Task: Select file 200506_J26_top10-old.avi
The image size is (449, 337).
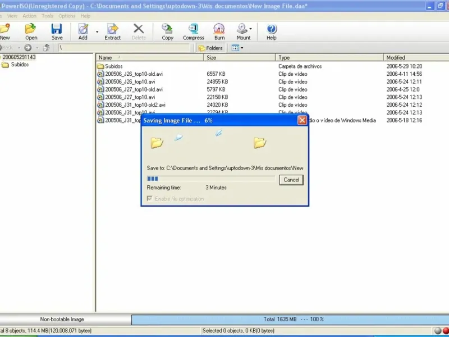Action: [134, 74]
